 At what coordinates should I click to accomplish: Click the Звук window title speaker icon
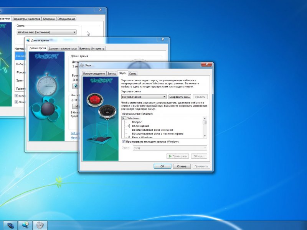[x=82, y=65]
